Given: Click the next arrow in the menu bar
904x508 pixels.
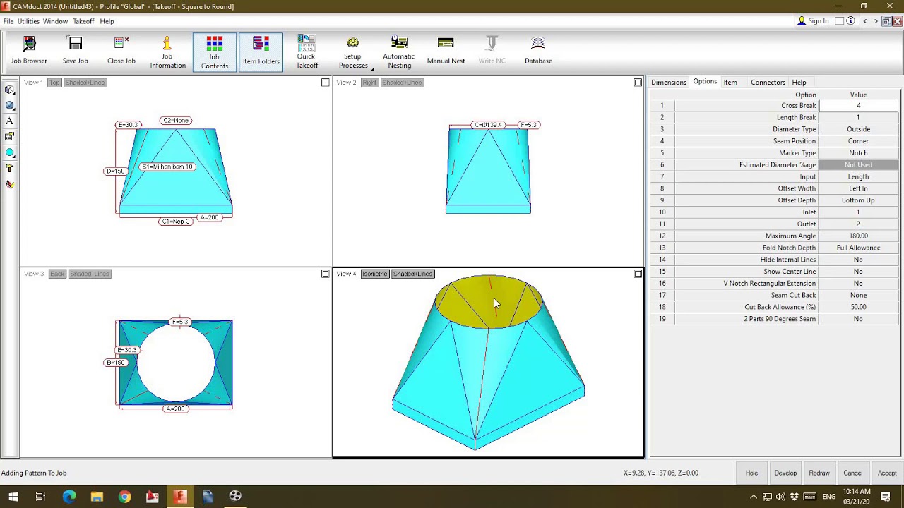Looking at the screenshot, I should [876, 21].
